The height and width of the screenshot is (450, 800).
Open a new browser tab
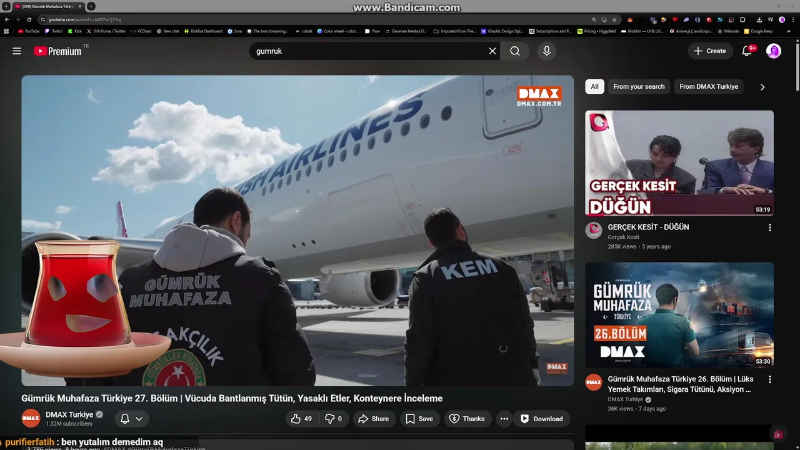(x=91, y=6)
